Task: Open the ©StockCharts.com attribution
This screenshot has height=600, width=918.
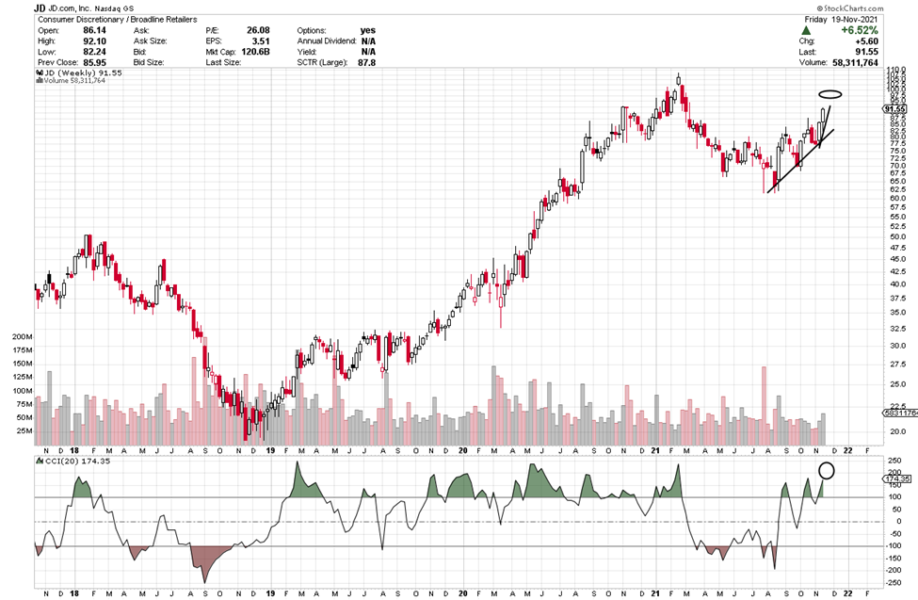Action: click(x=850, y=8)
